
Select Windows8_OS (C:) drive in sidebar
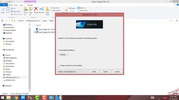click(11, 77)
